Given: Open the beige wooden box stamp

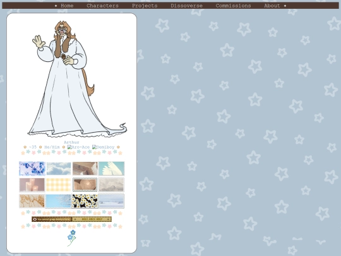Looking at the screenshot, I should (85, 169).
